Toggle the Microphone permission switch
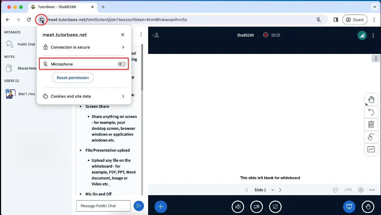 tap(121, 64)
